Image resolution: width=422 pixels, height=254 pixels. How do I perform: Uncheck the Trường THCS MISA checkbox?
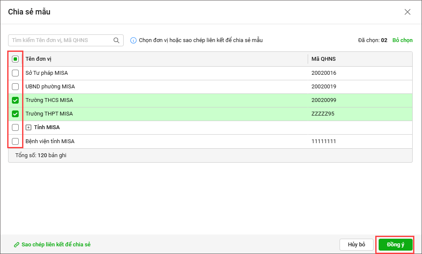tap(15, 100)
